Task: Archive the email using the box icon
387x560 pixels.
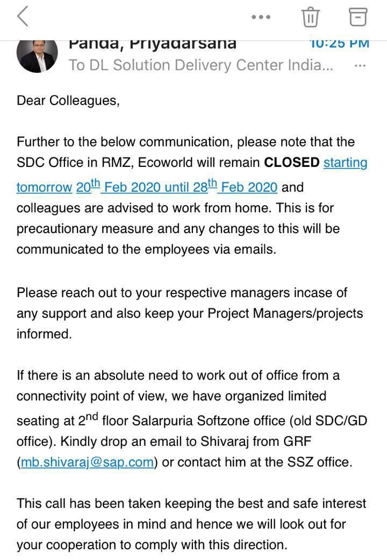Action: [357, 17]
